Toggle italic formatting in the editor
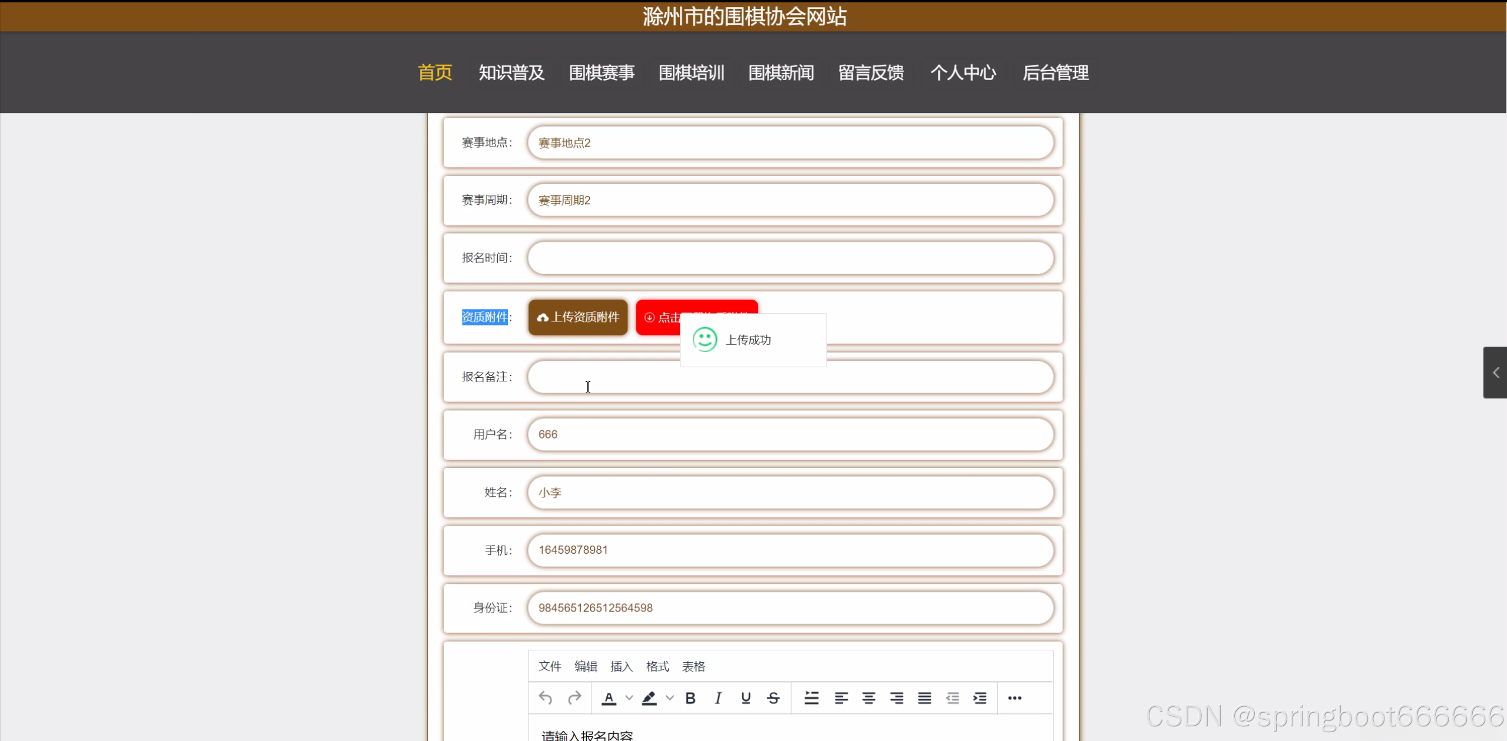The width and height of the screenshot is (1507, 741). coord(718,698)
